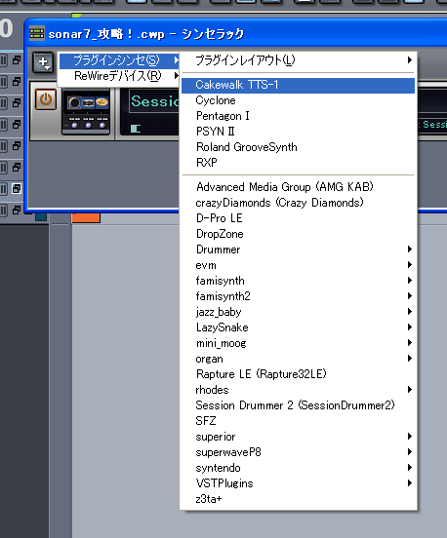Choose SFZ synth entry
Screen dimensions: 447x538
click(x=299, y=421)
